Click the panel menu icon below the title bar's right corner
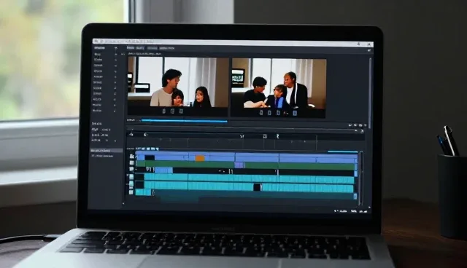 [x=369, y=50]
